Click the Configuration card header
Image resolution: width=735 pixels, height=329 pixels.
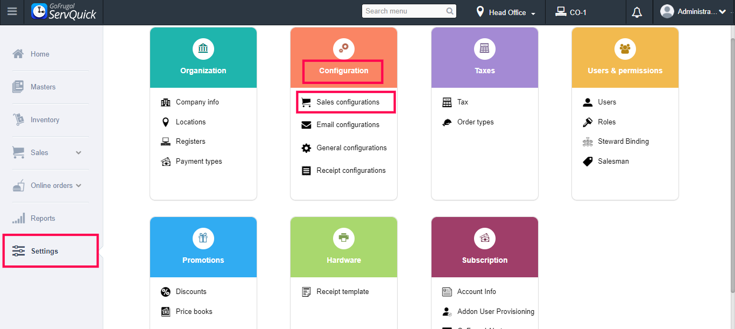(x=344, y=58)
